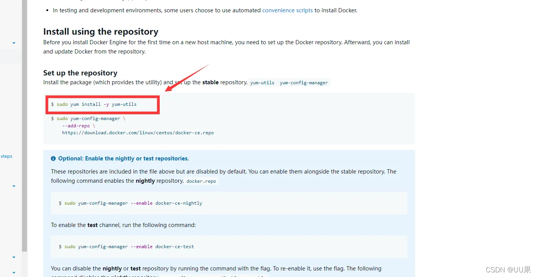Image resolution: width=537 pixels, height=277 pixels.
Task: Click the docker-ce.repo download URL
Action: coord(138,133)
